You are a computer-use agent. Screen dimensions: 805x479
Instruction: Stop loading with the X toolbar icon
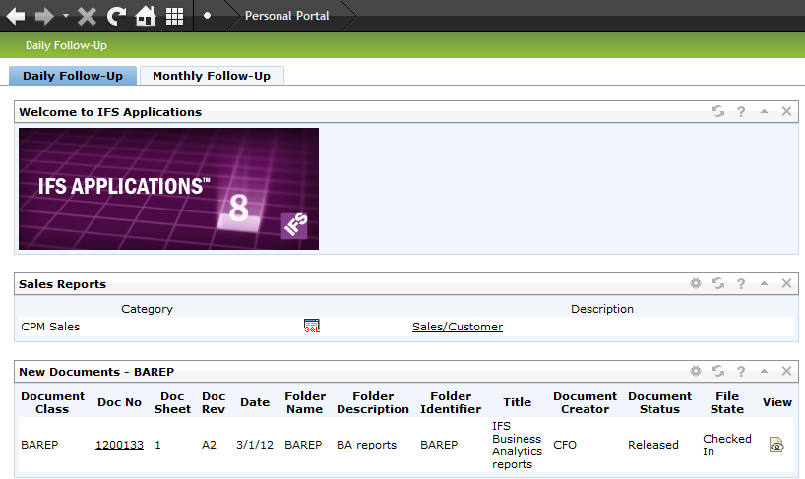click(x=87, y=16)
